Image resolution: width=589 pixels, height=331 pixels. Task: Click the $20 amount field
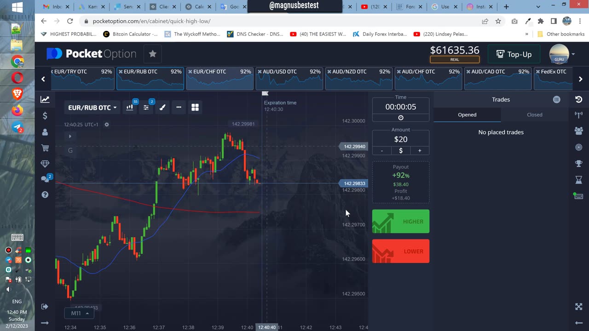click(x=400, y=139)
